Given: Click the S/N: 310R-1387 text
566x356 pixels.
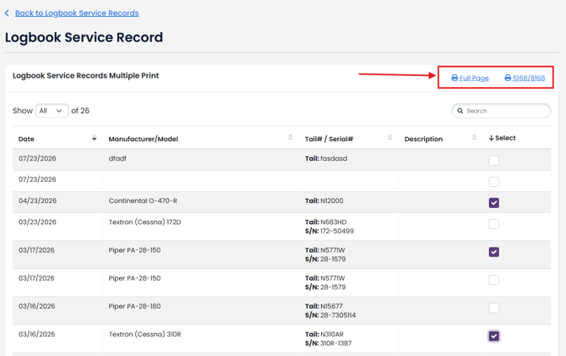Looking at the screenshot, I should [x=328, y=343].
